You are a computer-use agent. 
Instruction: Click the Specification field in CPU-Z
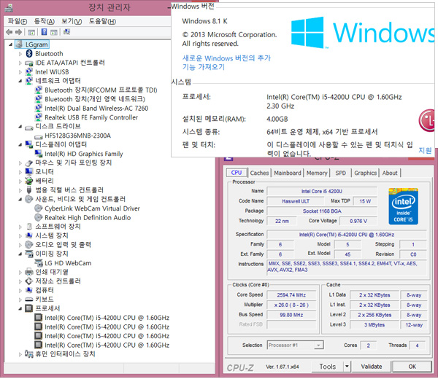click(347, 235)
